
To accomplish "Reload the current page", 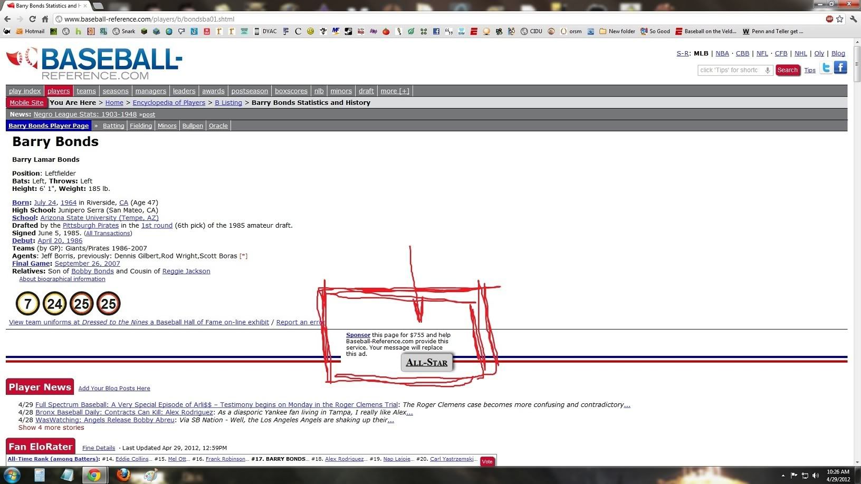I will (x=32, y=19).
